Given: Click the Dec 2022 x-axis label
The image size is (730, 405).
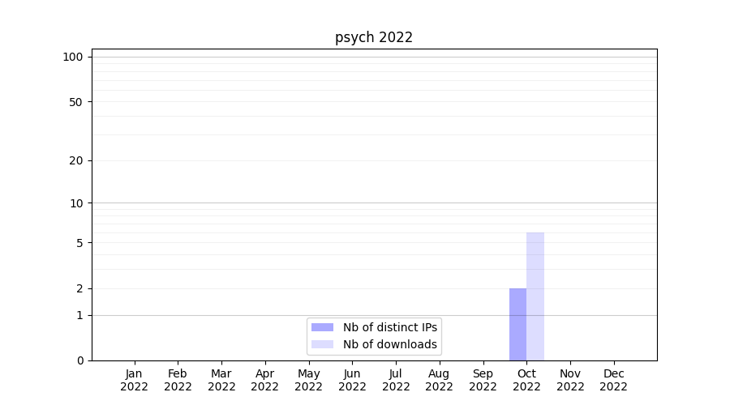Looking at the screenshot, I should click(613, 380).
